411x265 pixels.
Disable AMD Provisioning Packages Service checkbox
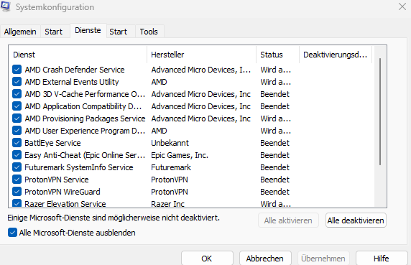(17, 118)
